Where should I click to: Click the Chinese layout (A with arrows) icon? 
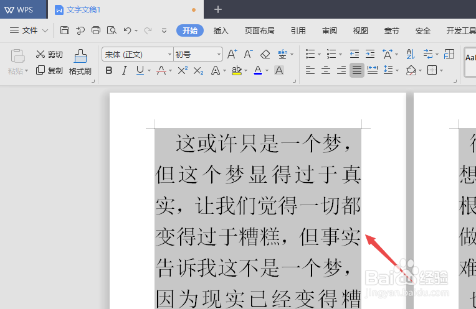tap(388, 54)
